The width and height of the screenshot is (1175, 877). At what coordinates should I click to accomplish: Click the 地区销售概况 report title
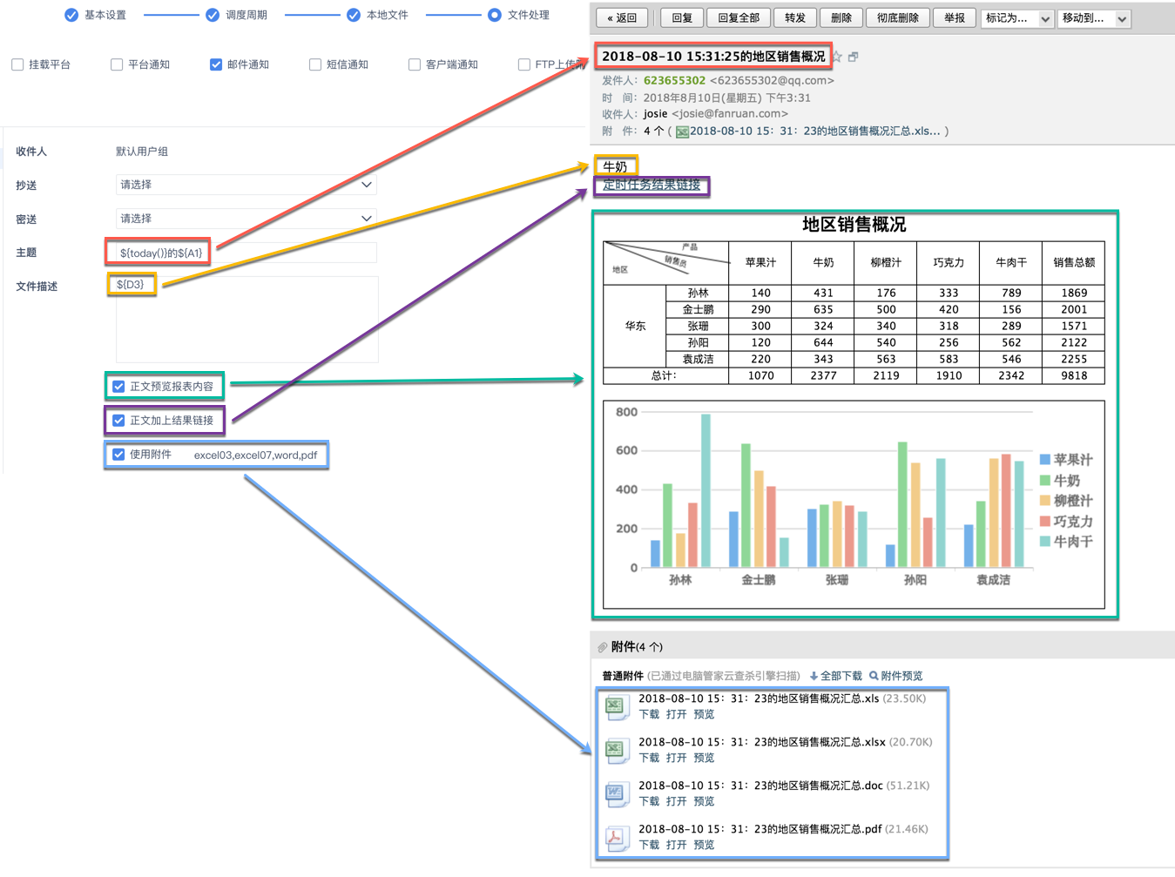(854, 225)
